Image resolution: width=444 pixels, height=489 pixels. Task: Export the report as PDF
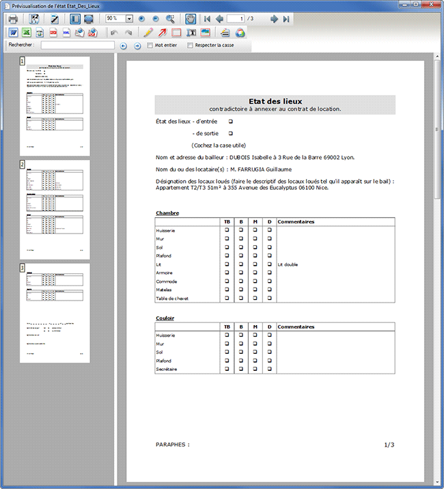pos(53,33)
